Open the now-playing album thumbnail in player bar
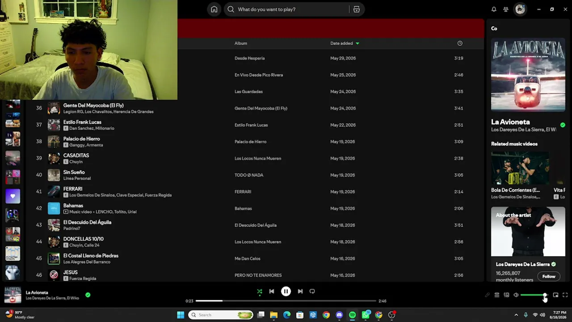572x322 pixels. (x=13, y=295)
